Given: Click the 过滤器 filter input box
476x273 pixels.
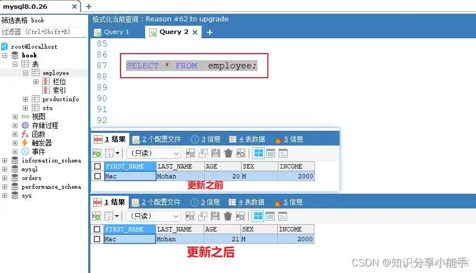Looking at the screenshot, I should [x=43, y=32].
